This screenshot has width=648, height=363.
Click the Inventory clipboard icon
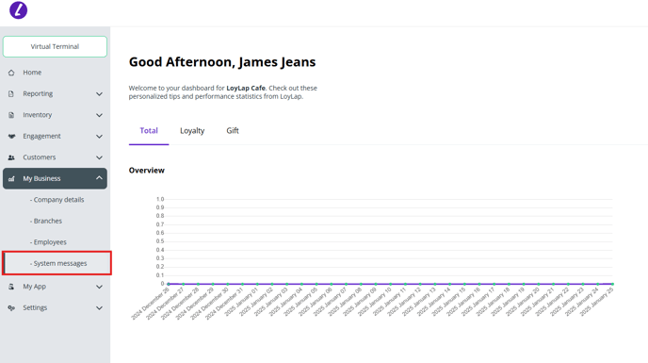[x=11, y=115]
